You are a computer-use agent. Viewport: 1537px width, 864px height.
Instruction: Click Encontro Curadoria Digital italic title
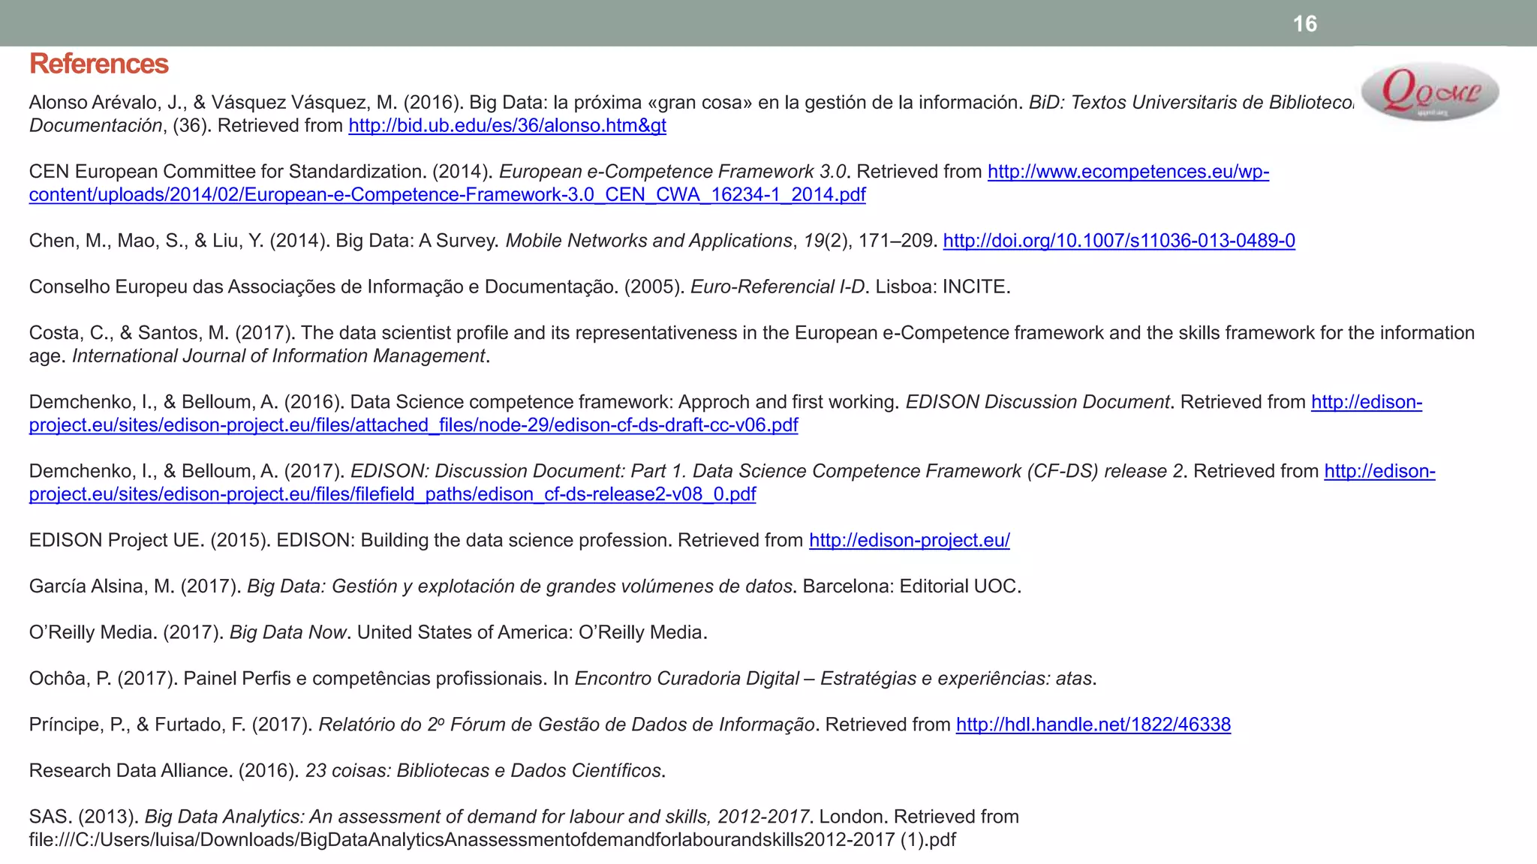(833, 679)
